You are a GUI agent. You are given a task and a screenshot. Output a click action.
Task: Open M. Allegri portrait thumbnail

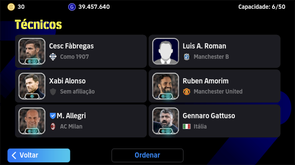[x=32, y=121]
